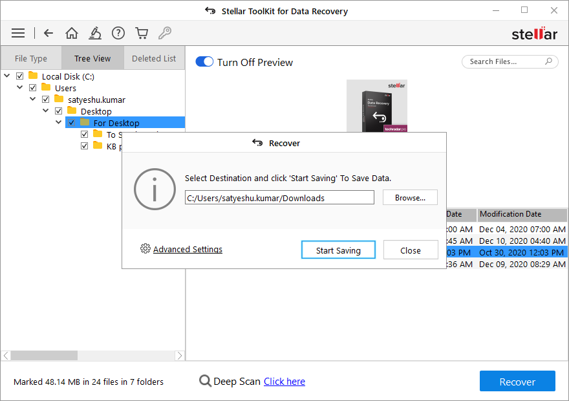Uncheck the Local Disk (C:) checkbox
569x401 pixels.
pyautogui.click(x=20, y=76)
